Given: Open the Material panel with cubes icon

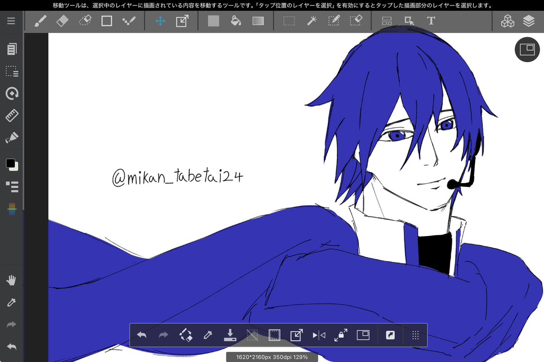Looking at the screenshot, I should [508, 20].
